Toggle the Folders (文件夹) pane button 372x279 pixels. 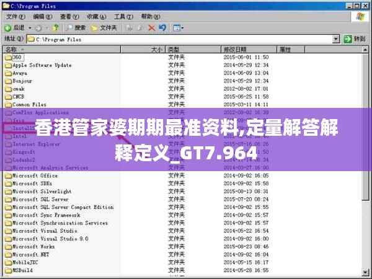[x=104, y=28]
